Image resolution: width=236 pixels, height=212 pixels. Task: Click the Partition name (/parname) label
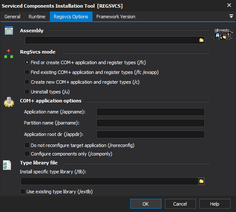tap(52, 123)
